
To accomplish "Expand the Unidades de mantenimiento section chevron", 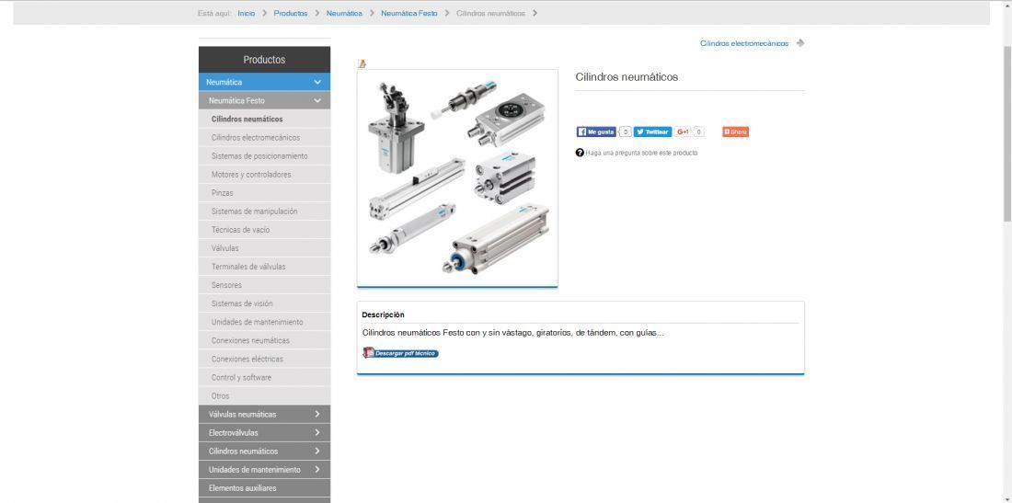I will coord(316,470).
